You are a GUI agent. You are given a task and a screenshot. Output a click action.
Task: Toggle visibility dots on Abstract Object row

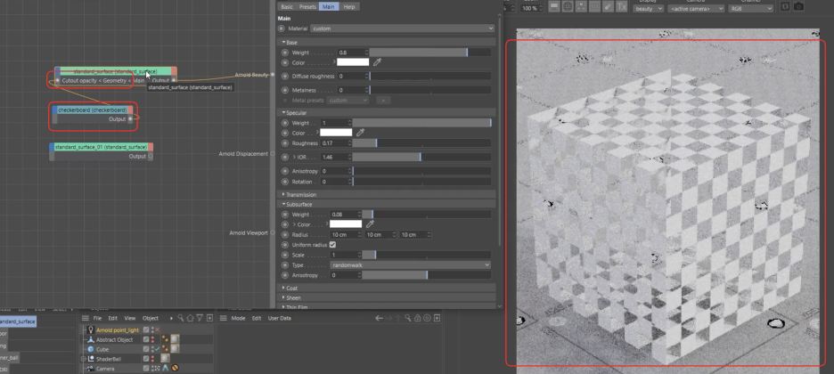click(152, 339)
